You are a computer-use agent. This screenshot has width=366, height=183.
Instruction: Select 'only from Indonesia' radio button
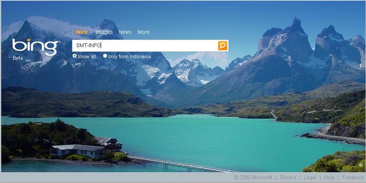[x=105, y=56]
